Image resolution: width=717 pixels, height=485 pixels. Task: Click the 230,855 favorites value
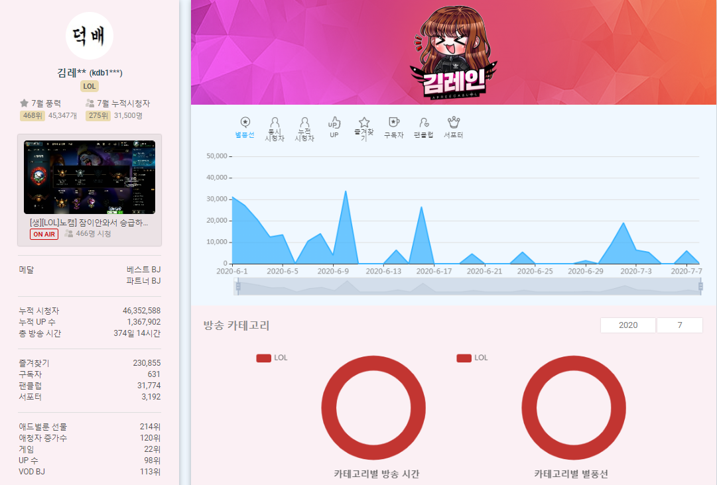click(x=147, y=363)
